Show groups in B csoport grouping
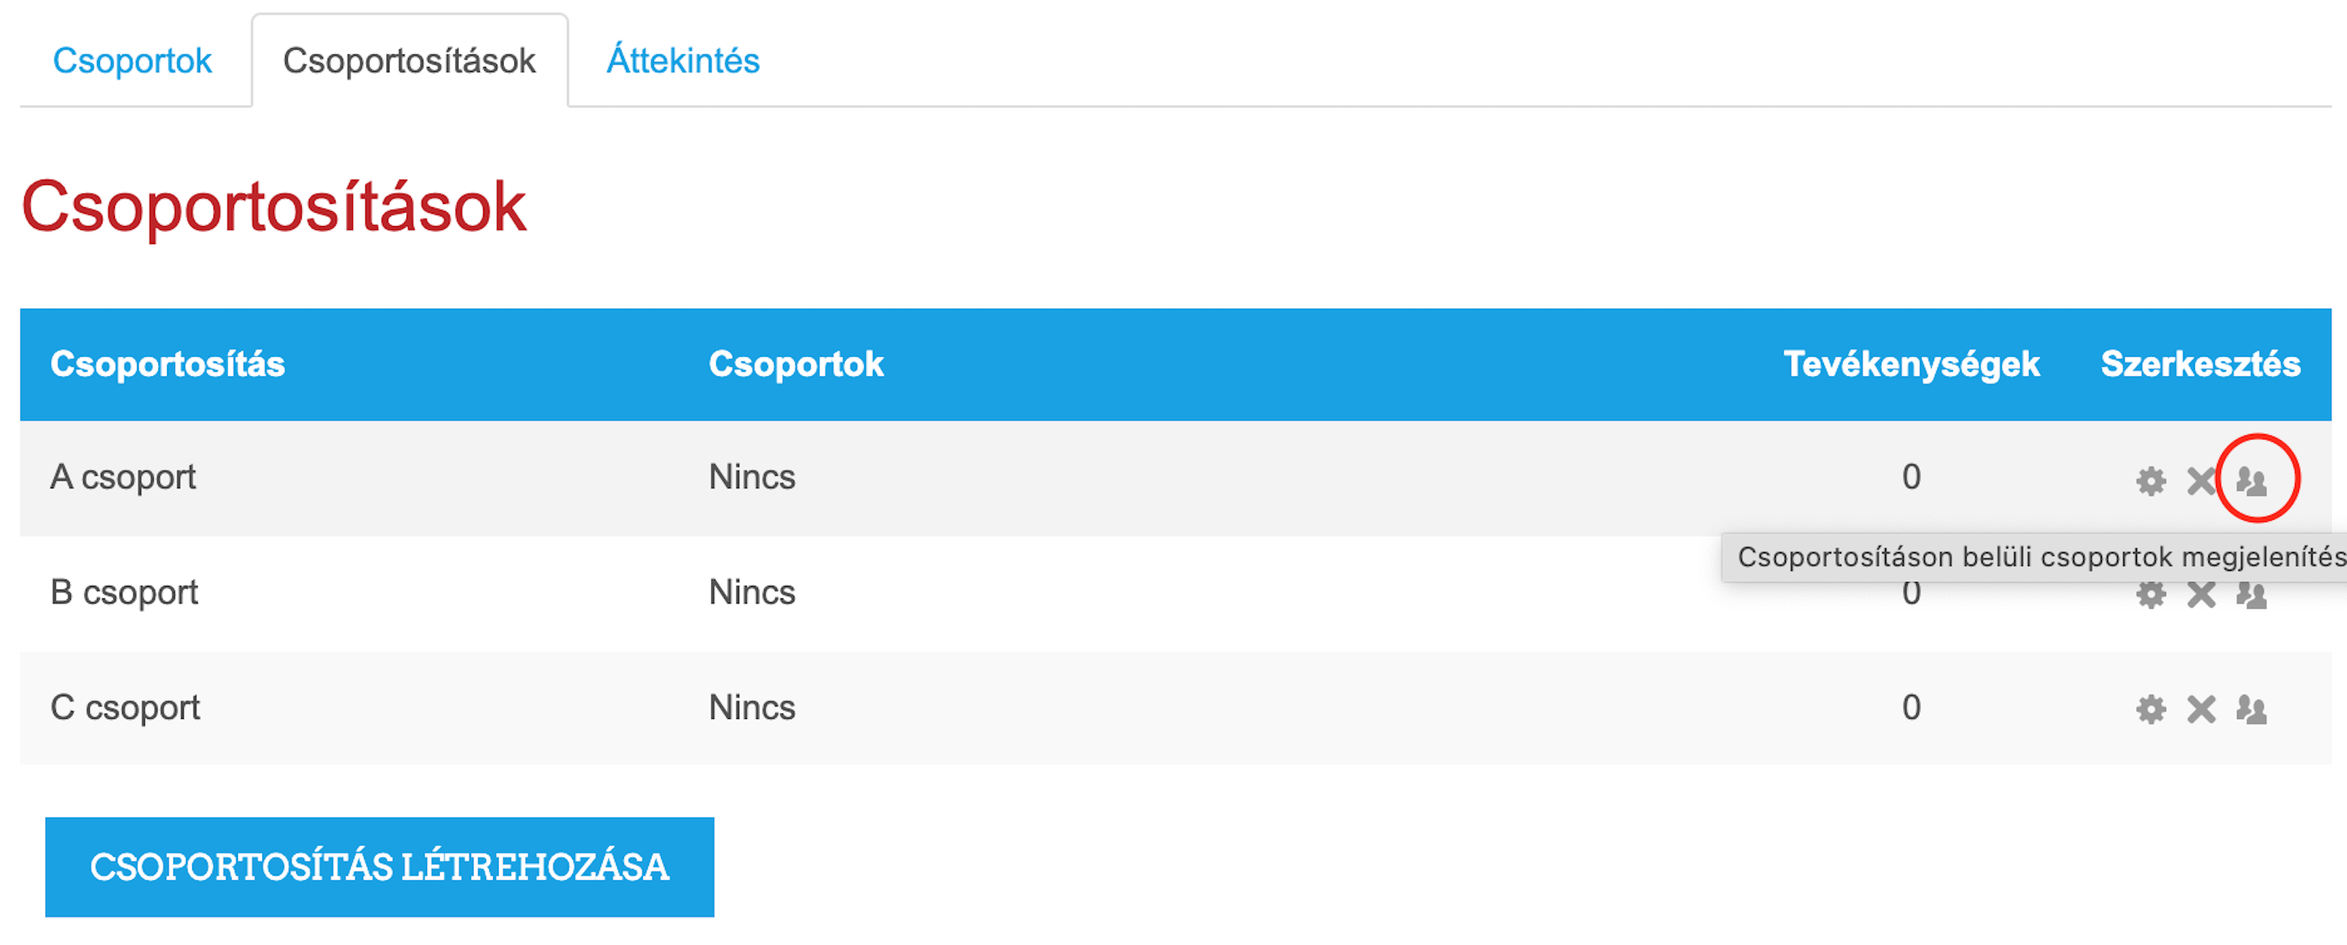The image size is (2347, 945). tap(2252, 594)
